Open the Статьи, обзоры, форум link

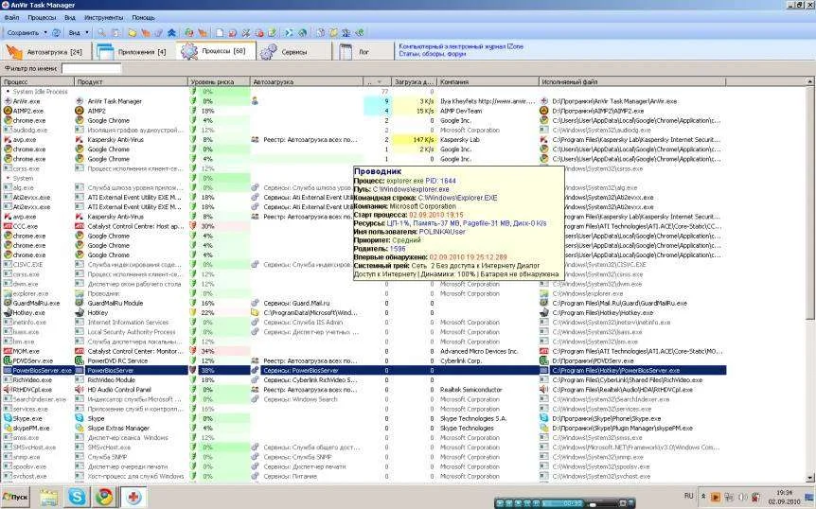[x=433, y=54]
